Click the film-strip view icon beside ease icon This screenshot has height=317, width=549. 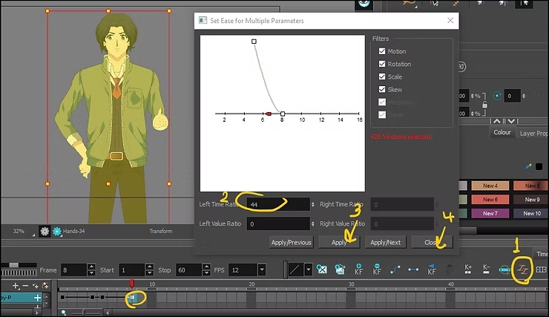pos(541,269)
